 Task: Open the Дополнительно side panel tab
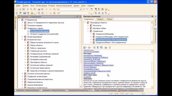click(155, 35)
